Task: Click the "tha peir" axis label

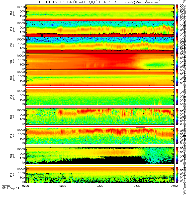Action: tap(12, 97)
